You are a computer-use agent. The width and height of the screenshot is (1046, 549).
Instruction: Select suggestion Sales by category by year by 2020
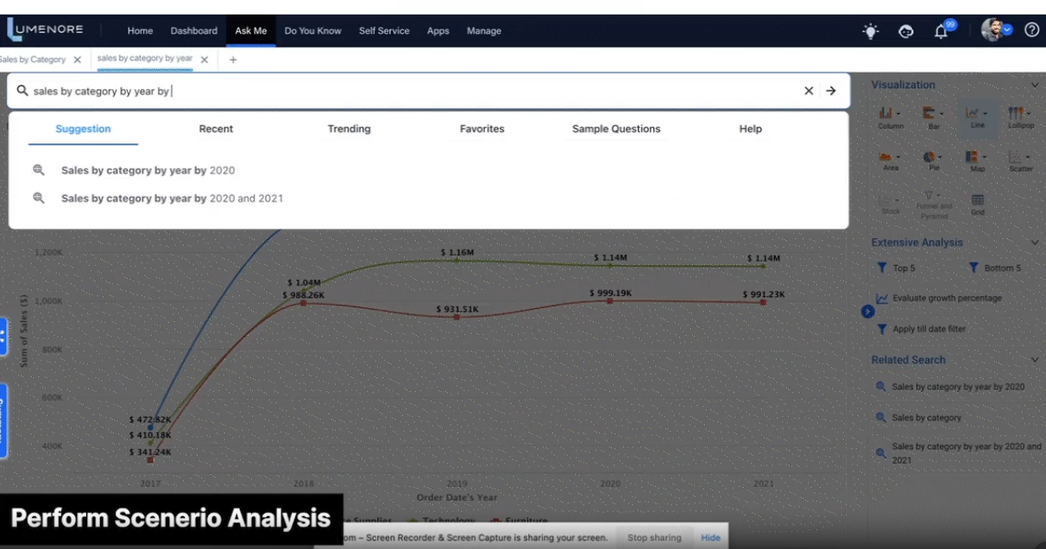coord(148,170)
